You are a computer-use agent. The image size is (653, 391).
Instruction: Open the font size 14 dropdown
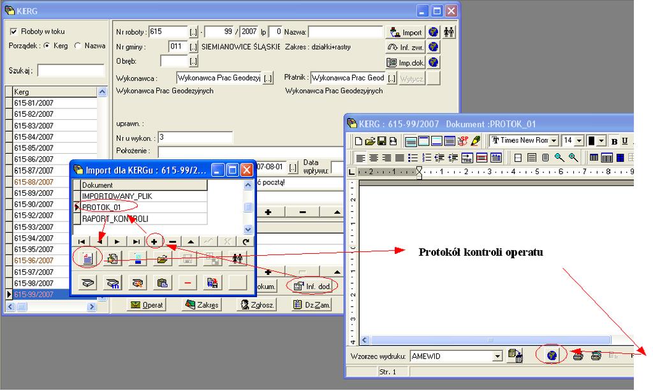pyautogui.click(x=579, y=141)
